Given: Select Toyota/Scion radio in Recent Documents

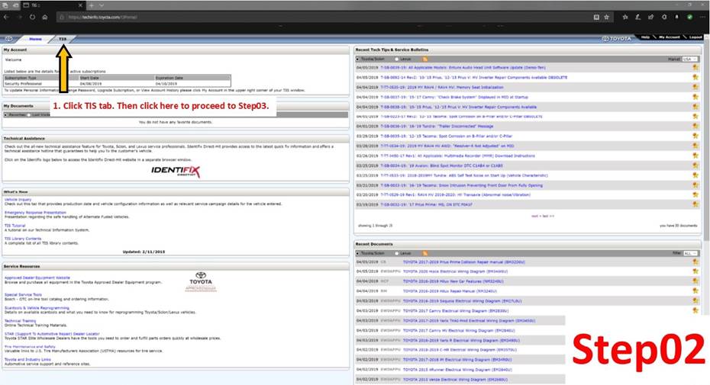Looking at the screenshot, I should coord(358,253).
